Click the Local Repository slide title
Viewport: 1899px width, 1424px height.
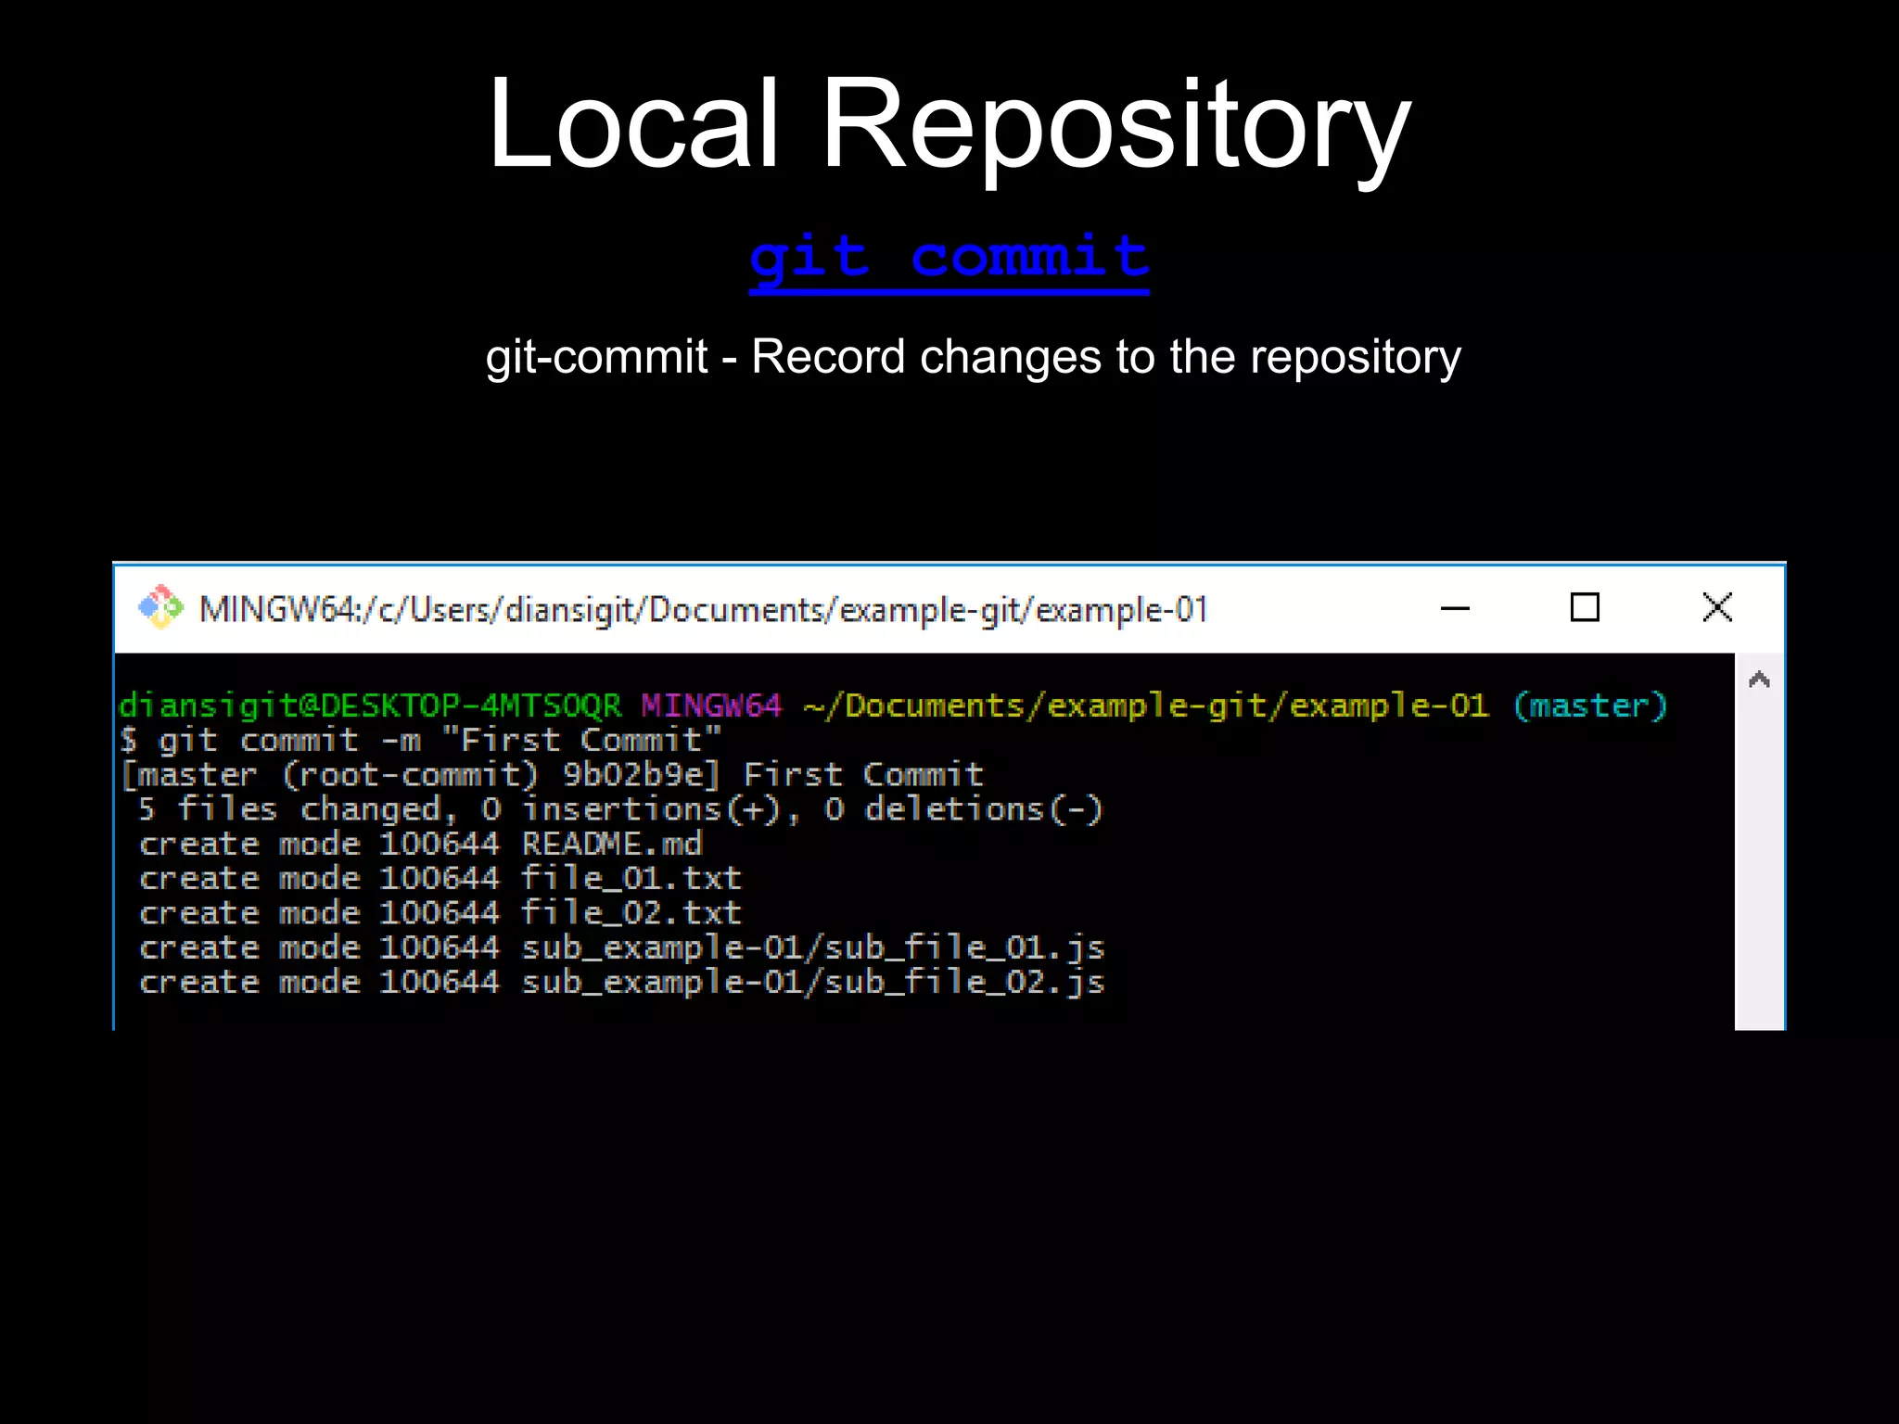coord(949,123)
